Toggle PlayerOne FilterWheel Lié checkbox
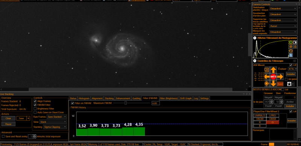The width and height of the screenshot is (301, 146). coord(291,112)
